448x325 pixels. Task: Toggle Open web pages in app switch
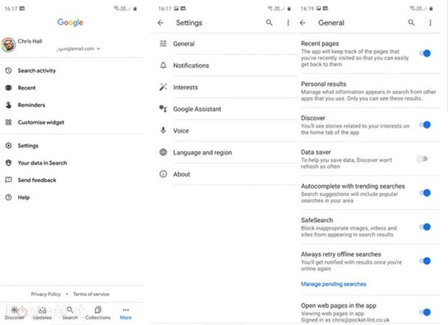(x=425, y=312)
